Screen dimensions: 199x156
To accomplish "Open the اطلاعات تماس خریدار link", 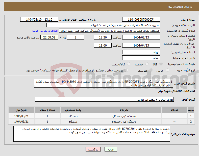I will 45,31.
